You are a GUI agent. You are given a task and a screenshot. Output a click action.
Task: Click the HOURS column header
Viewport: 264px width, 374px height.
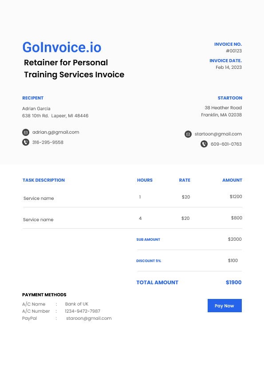145,180
